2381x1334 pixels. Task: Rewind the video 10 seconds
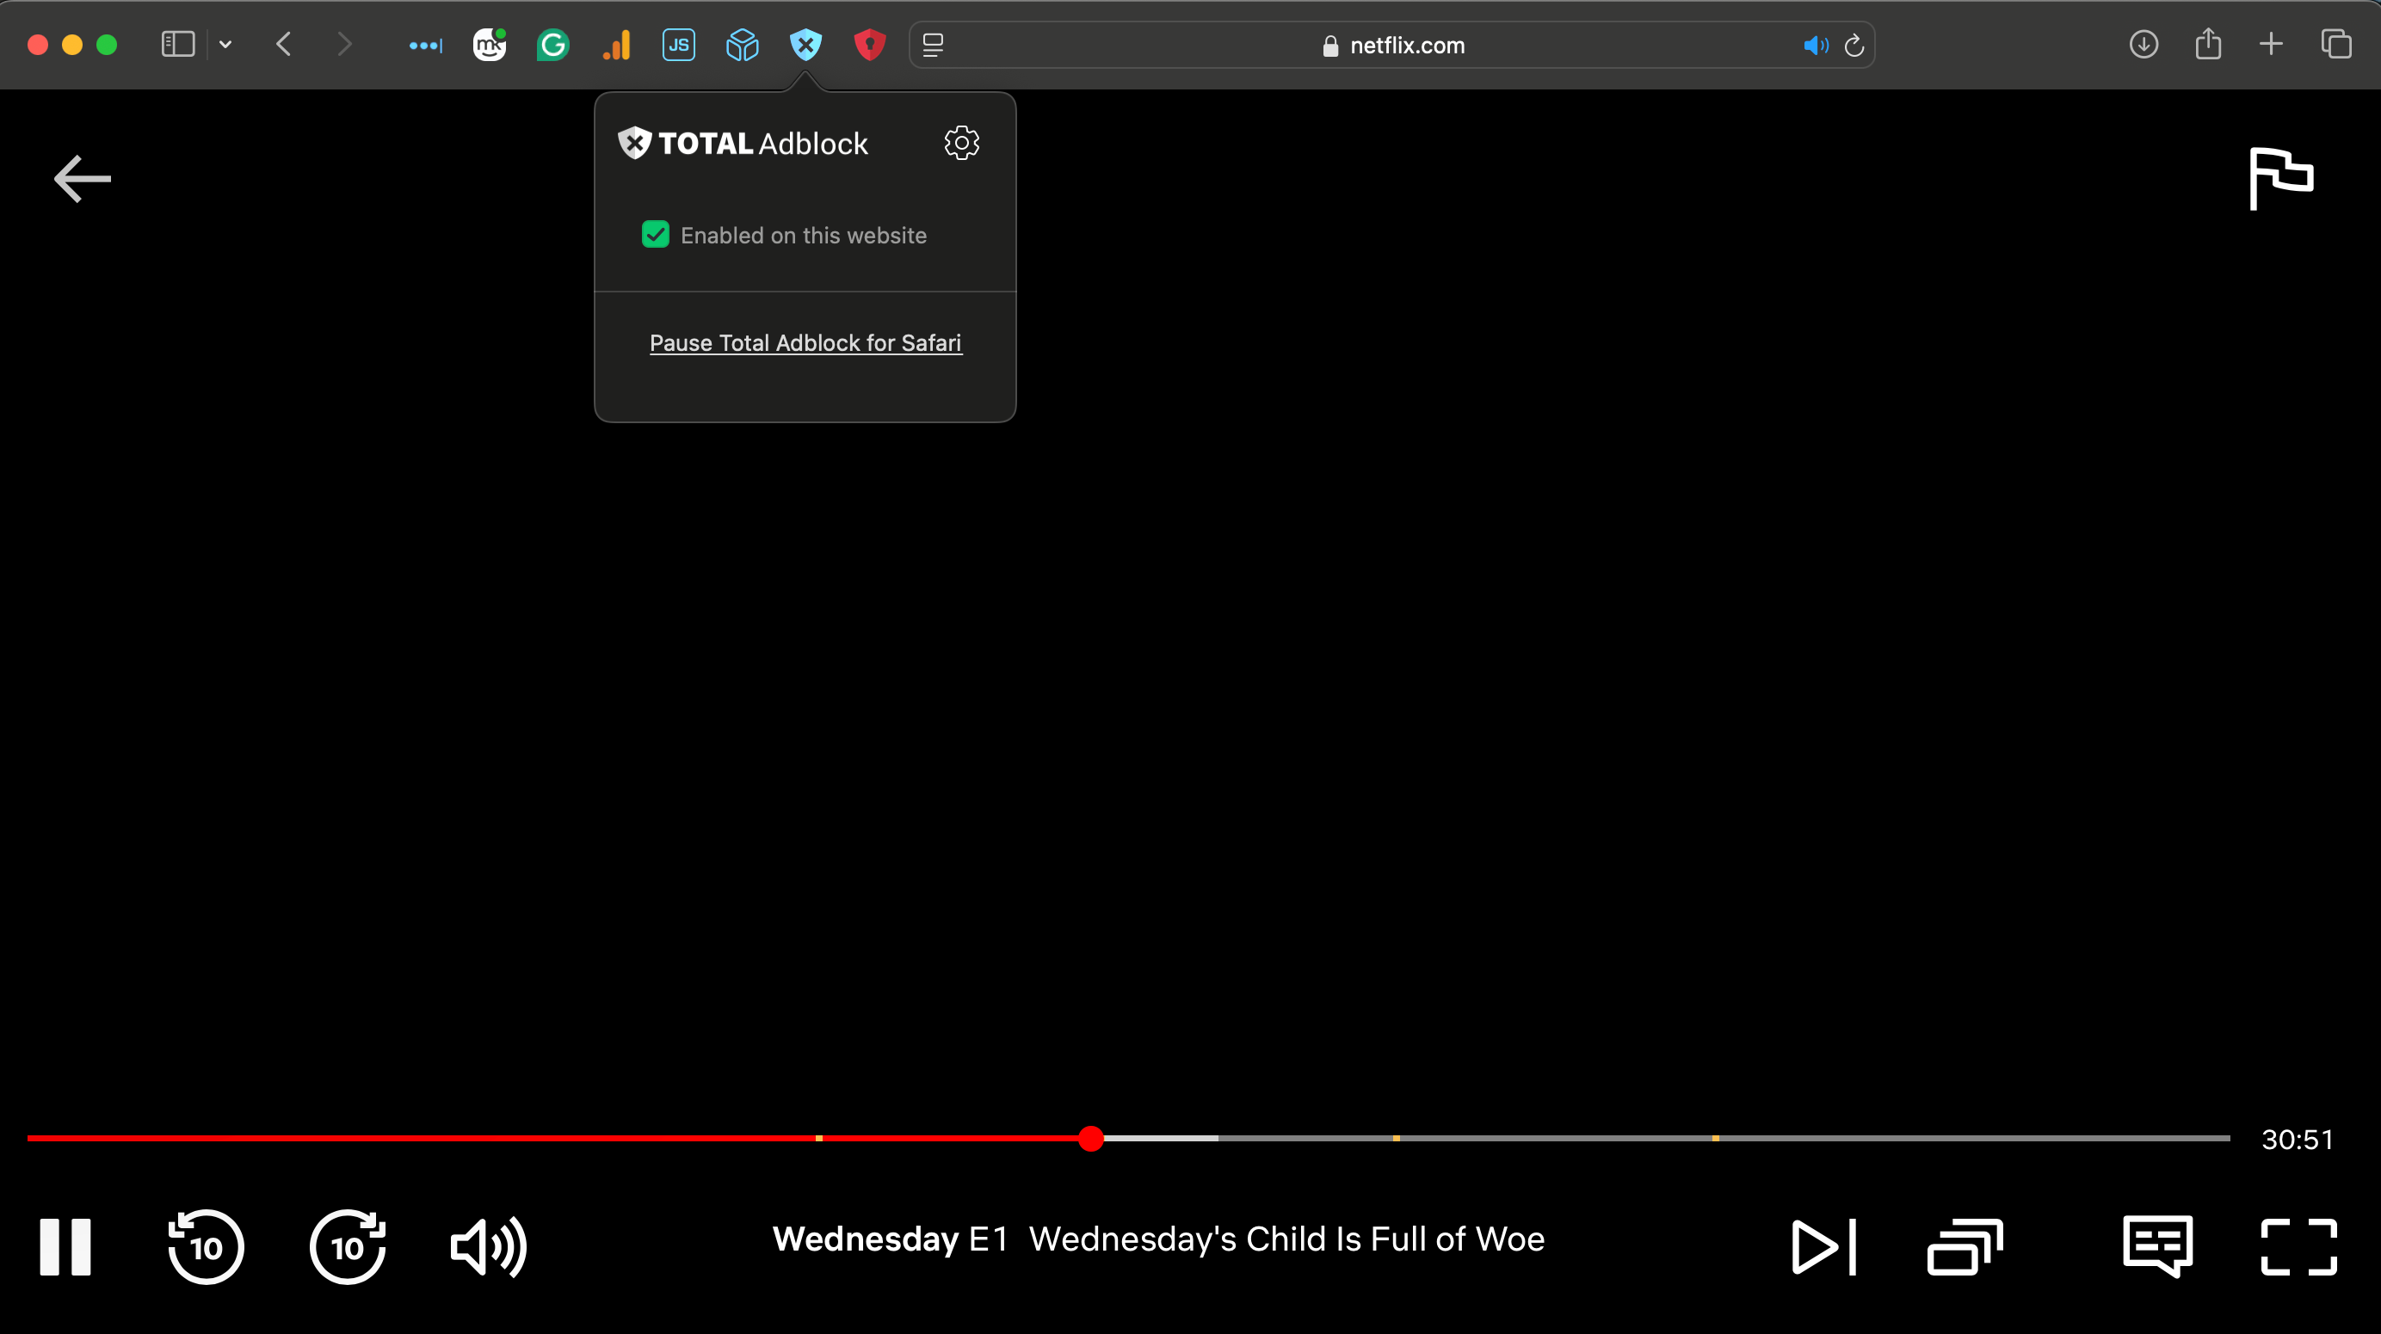(205, 1246)
